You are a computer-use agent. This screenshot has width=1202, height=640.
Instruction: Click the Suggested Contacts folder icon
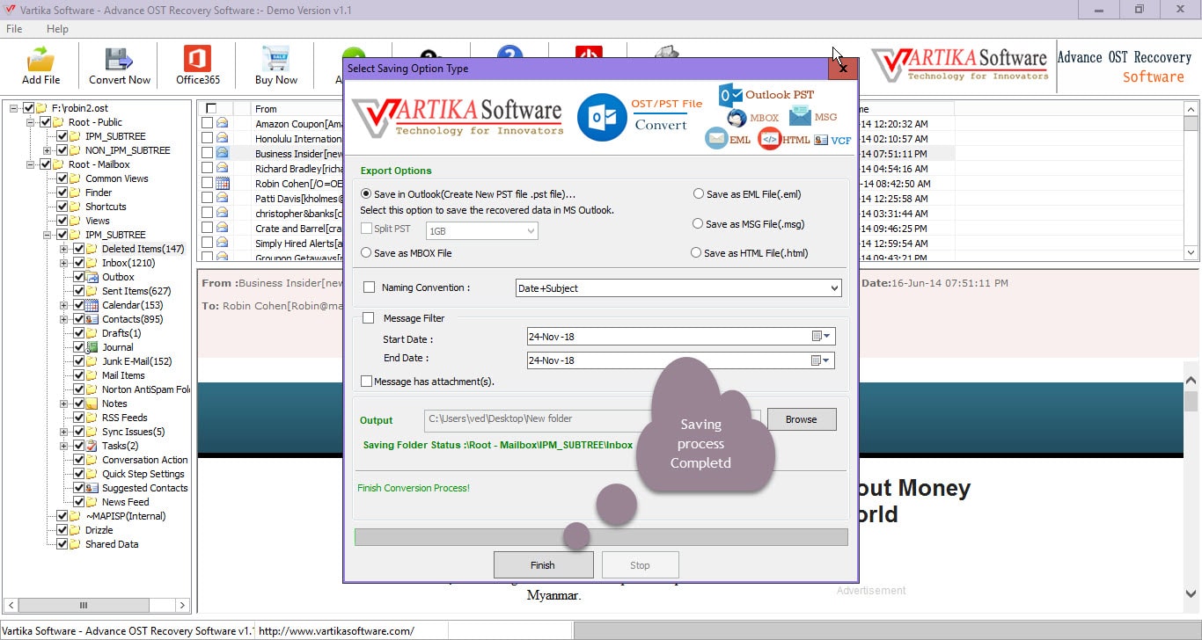pyautogui.click(x=92, y=488)
